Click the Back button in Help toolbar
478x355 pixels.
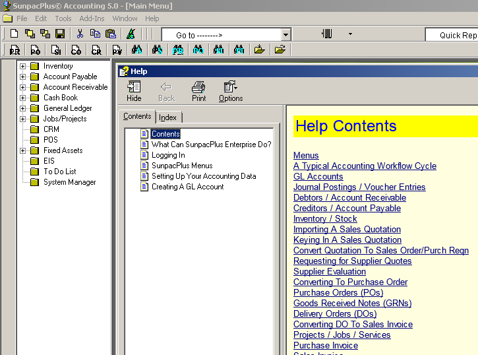pyautogui.click(x=166, y=91)
